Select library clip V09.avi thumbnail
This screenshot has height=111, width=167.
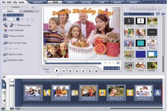click(x=141, y=43)
